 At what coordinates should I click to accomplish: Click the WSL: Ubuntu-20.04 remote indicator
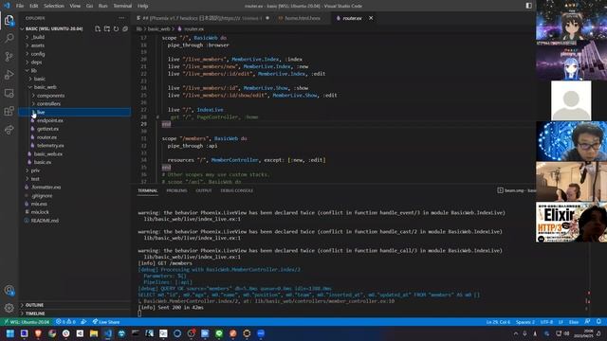point(27,322)
